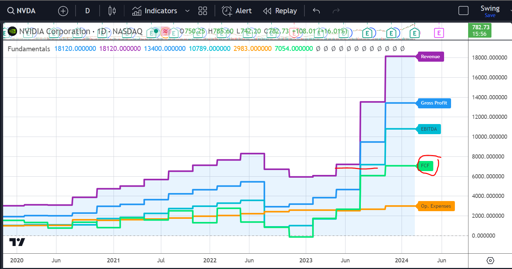Image resolution: width=512 pixels, height=269 pixels.
Task: Redo the chart action
Action: (336, 11)
